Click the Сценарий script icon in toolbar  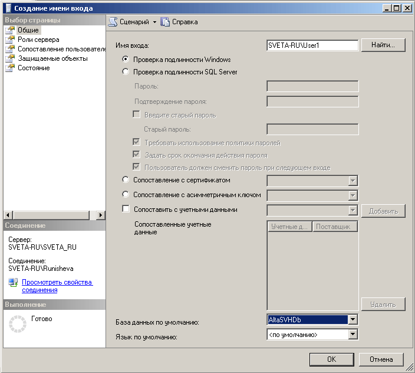[113, 22]
